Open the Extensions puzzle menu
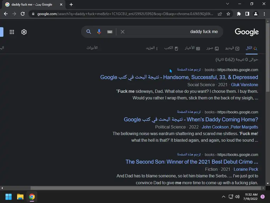This screenshot has width=270, height=203. [x=239, y=14]
